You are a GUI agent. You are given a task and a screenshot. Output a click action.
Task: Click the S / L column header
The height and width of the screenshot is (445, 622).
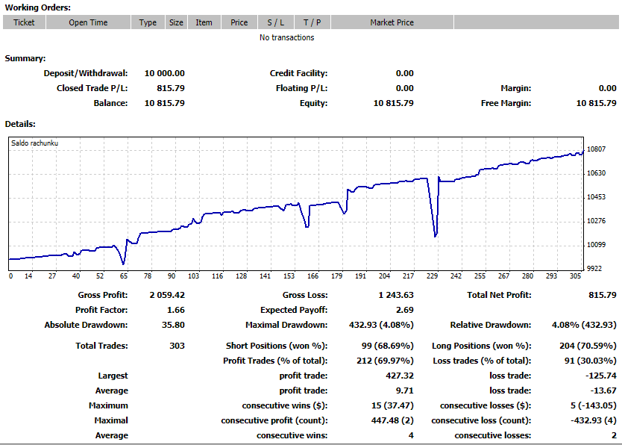[275, 22]
